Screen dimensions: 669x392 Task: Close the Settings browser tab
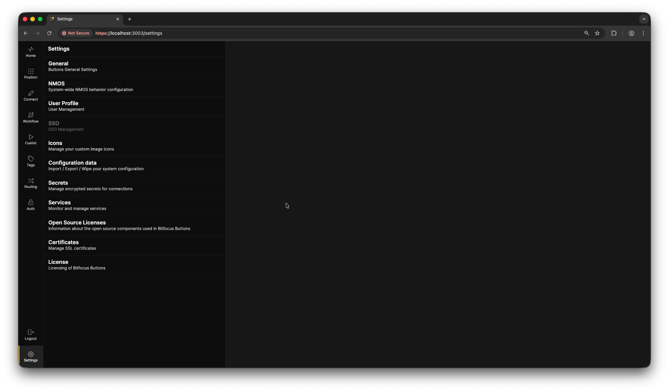click(x=118, y=19)
